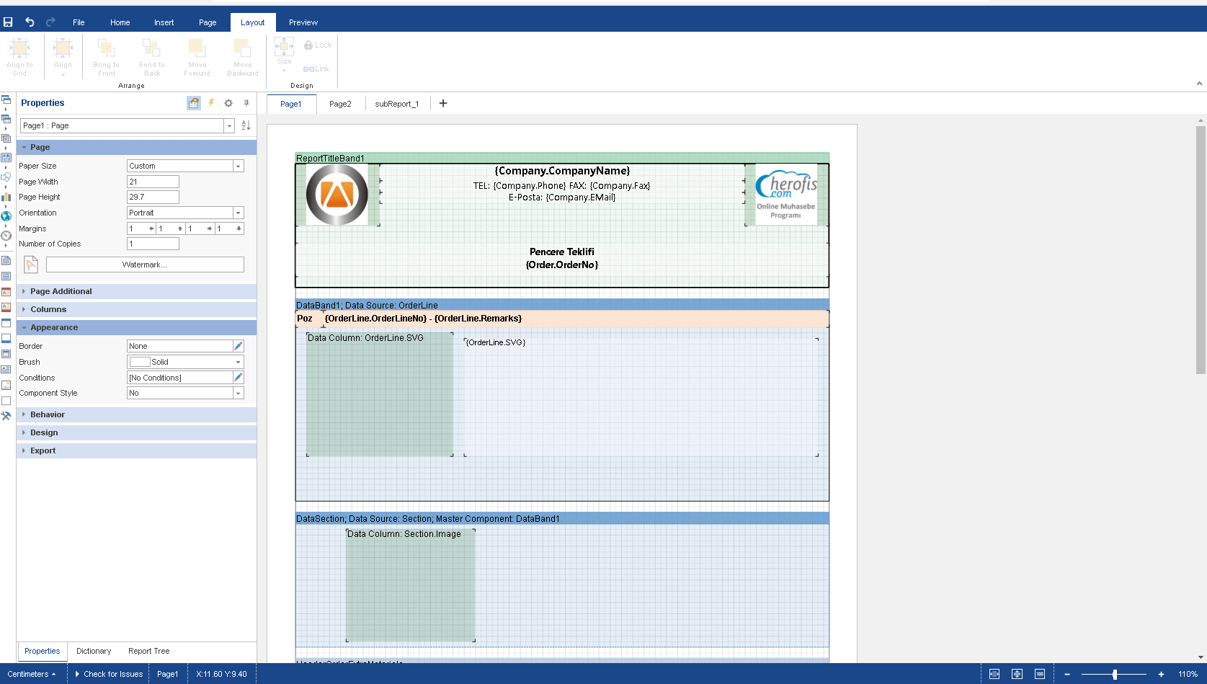Image resolution: width=1207 pixels, height=684 pixels.
Task: Edit the Conditions property pencil icon
Action: (239, 377)
